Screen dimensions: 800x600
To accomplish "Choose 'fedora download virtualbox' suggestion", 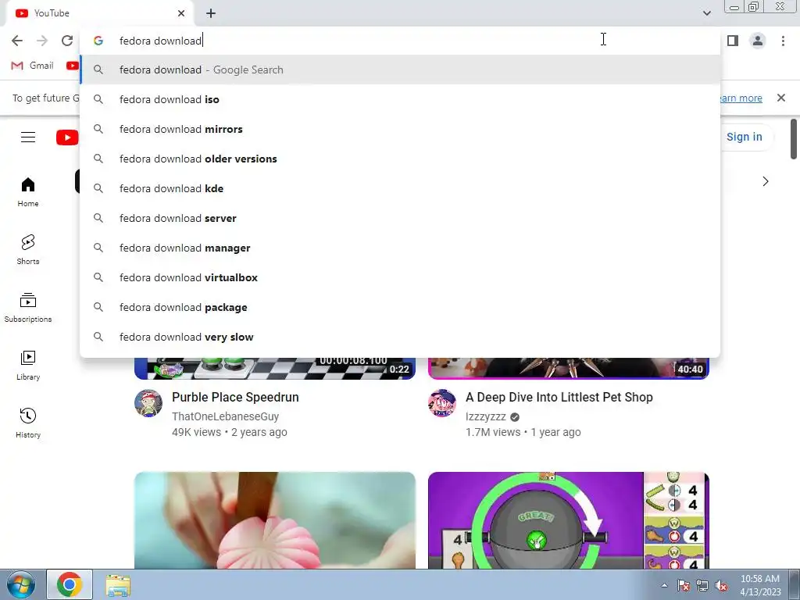I will click(400, 277).
